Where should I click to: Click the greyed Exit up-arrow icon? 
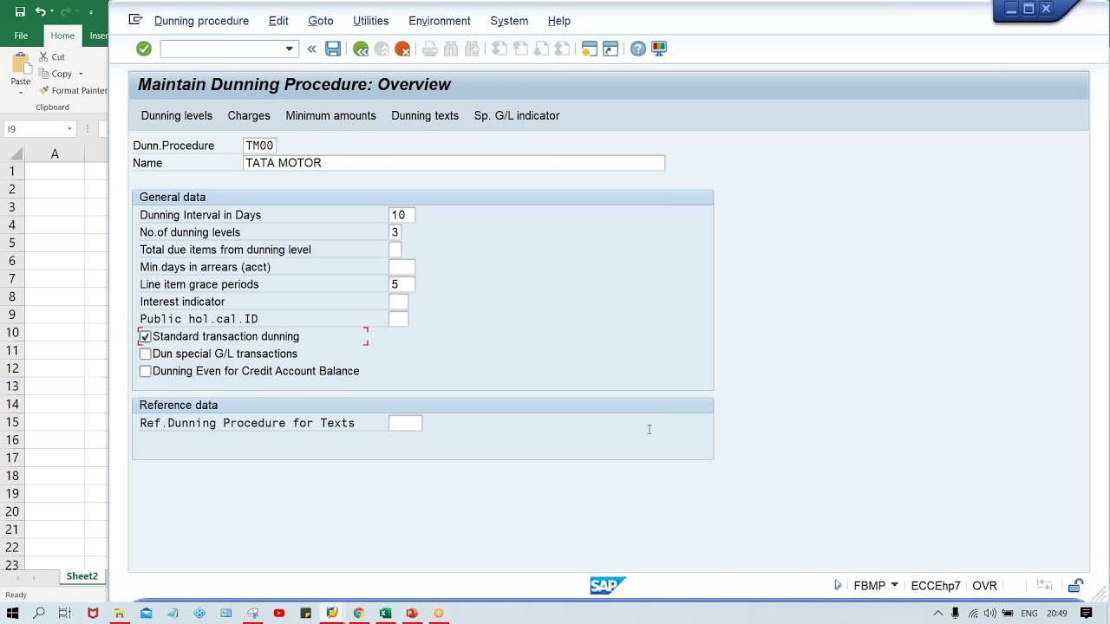[382, 49]
